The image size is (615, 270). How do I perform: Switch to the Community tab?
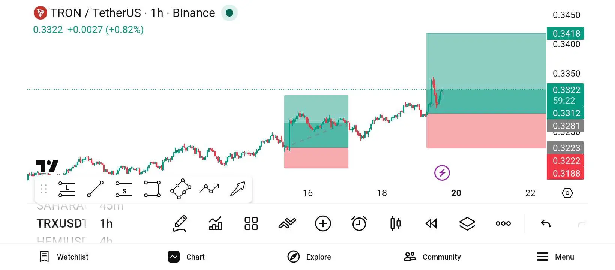point(432,257)
